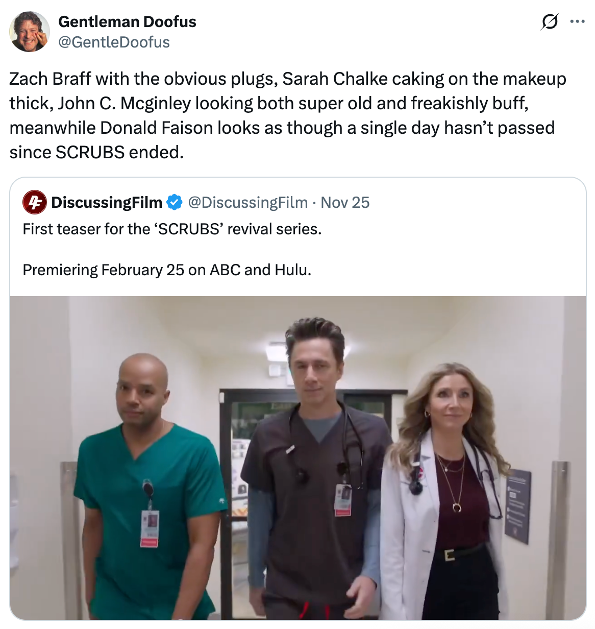
Task: Open the DiscussingFilm display name link
Action: [107, 203]
